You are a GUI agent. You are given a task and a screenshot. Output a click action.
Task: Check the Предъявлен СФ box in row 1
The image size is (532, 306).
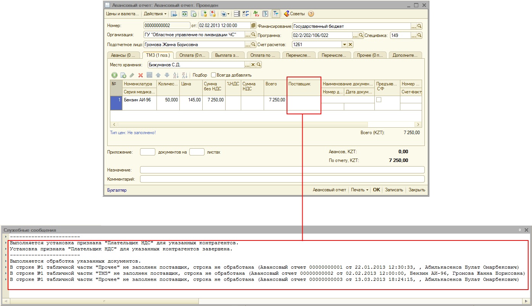(x=379, y=99)
